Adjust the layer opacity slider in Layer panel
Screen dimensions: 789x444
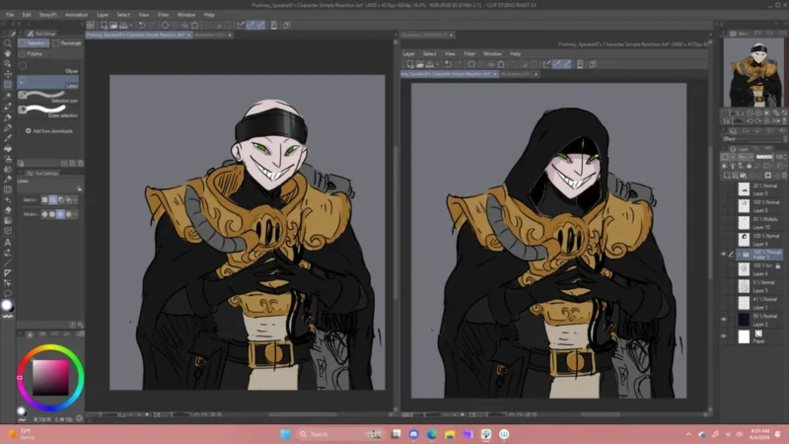coord(764,157)
